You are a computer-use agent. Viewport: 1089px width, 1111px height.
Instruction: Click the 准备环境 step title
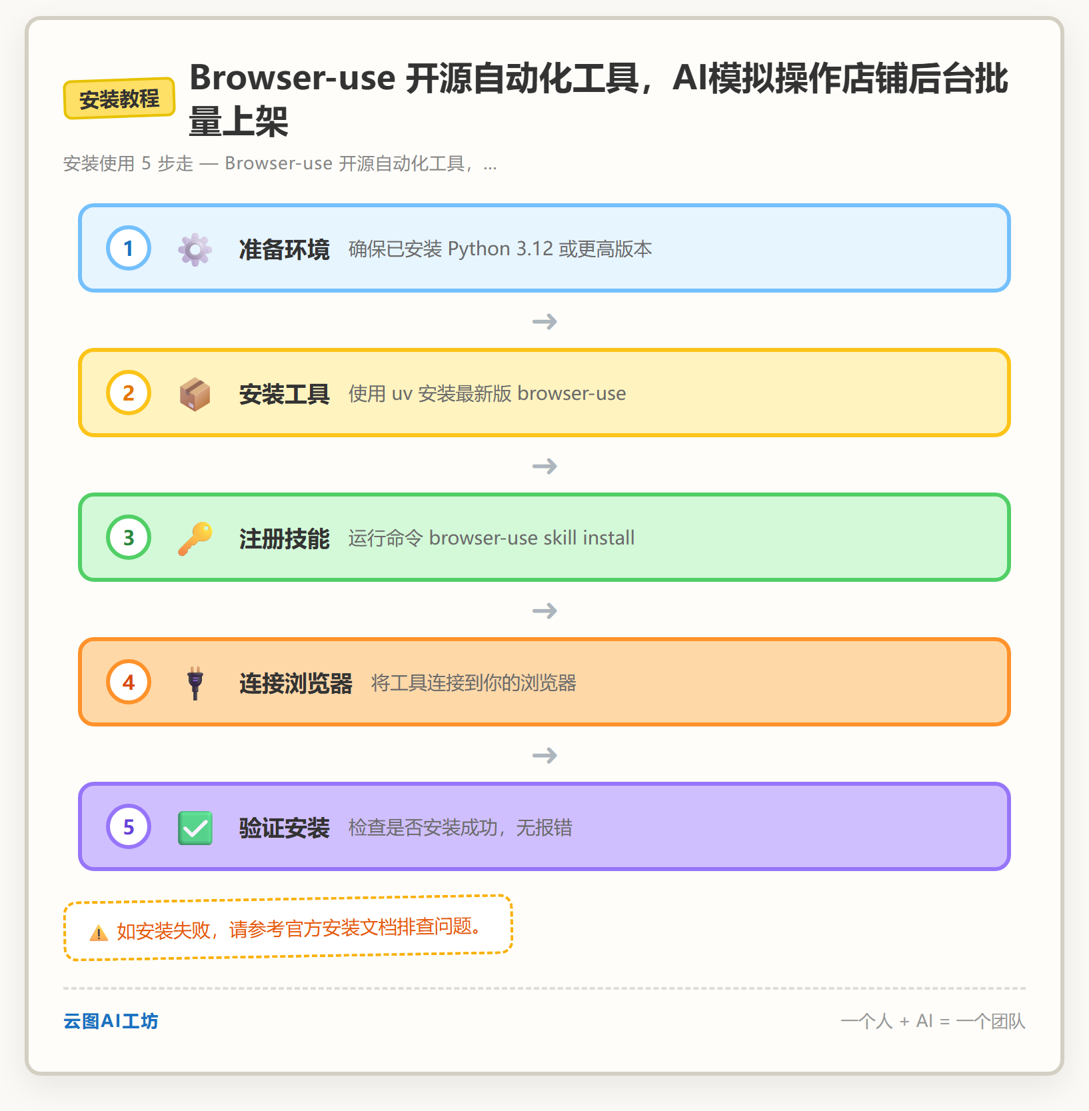click(284, 249)
